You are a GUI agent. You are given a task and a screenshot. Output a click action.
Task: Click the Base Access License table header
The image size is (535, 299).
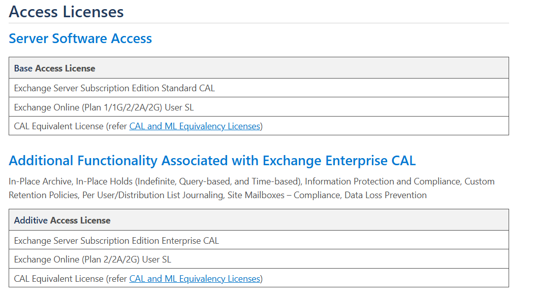55,68
